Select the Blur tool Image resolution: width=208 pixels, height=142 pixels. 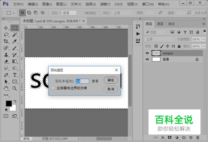click(x=6, y=68)
